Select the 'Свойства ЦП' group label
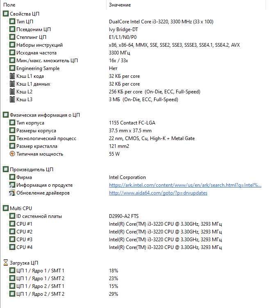The height and width of the screenshot is (308, 277). point(25,14)
